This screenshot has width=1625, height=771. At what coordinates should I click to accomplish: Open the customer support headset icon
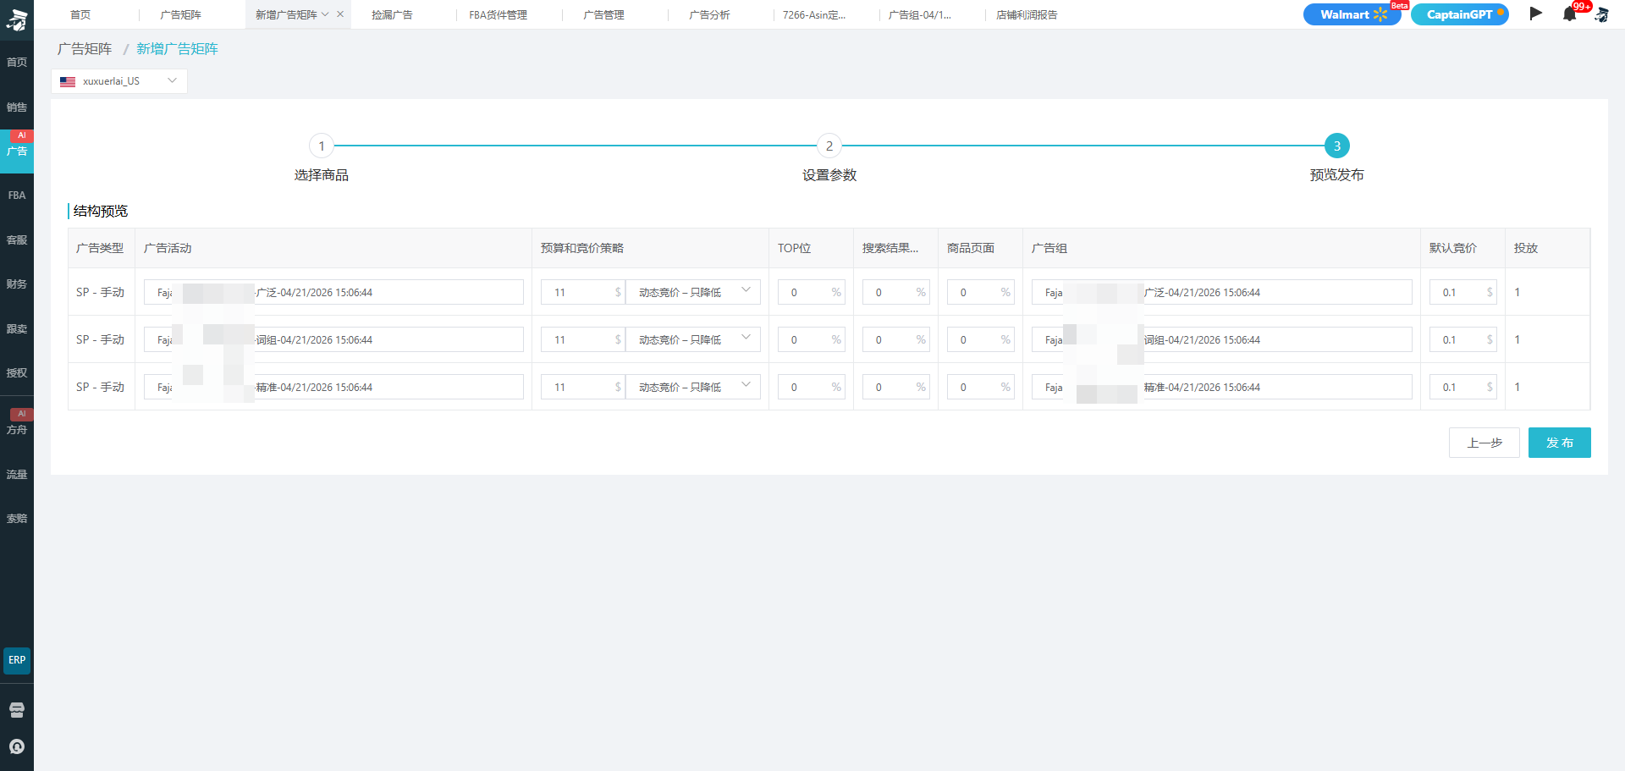click(x=17, y=746)
